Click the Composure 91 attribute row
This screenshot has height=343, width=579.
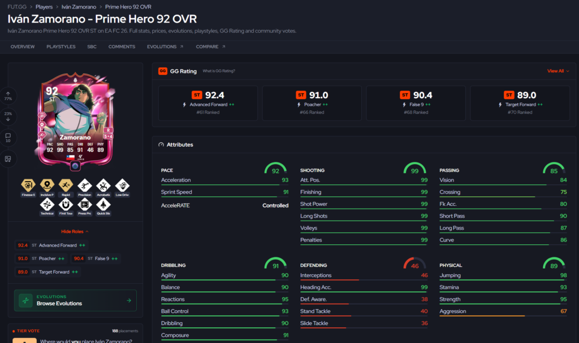click(x=224, y=336)
